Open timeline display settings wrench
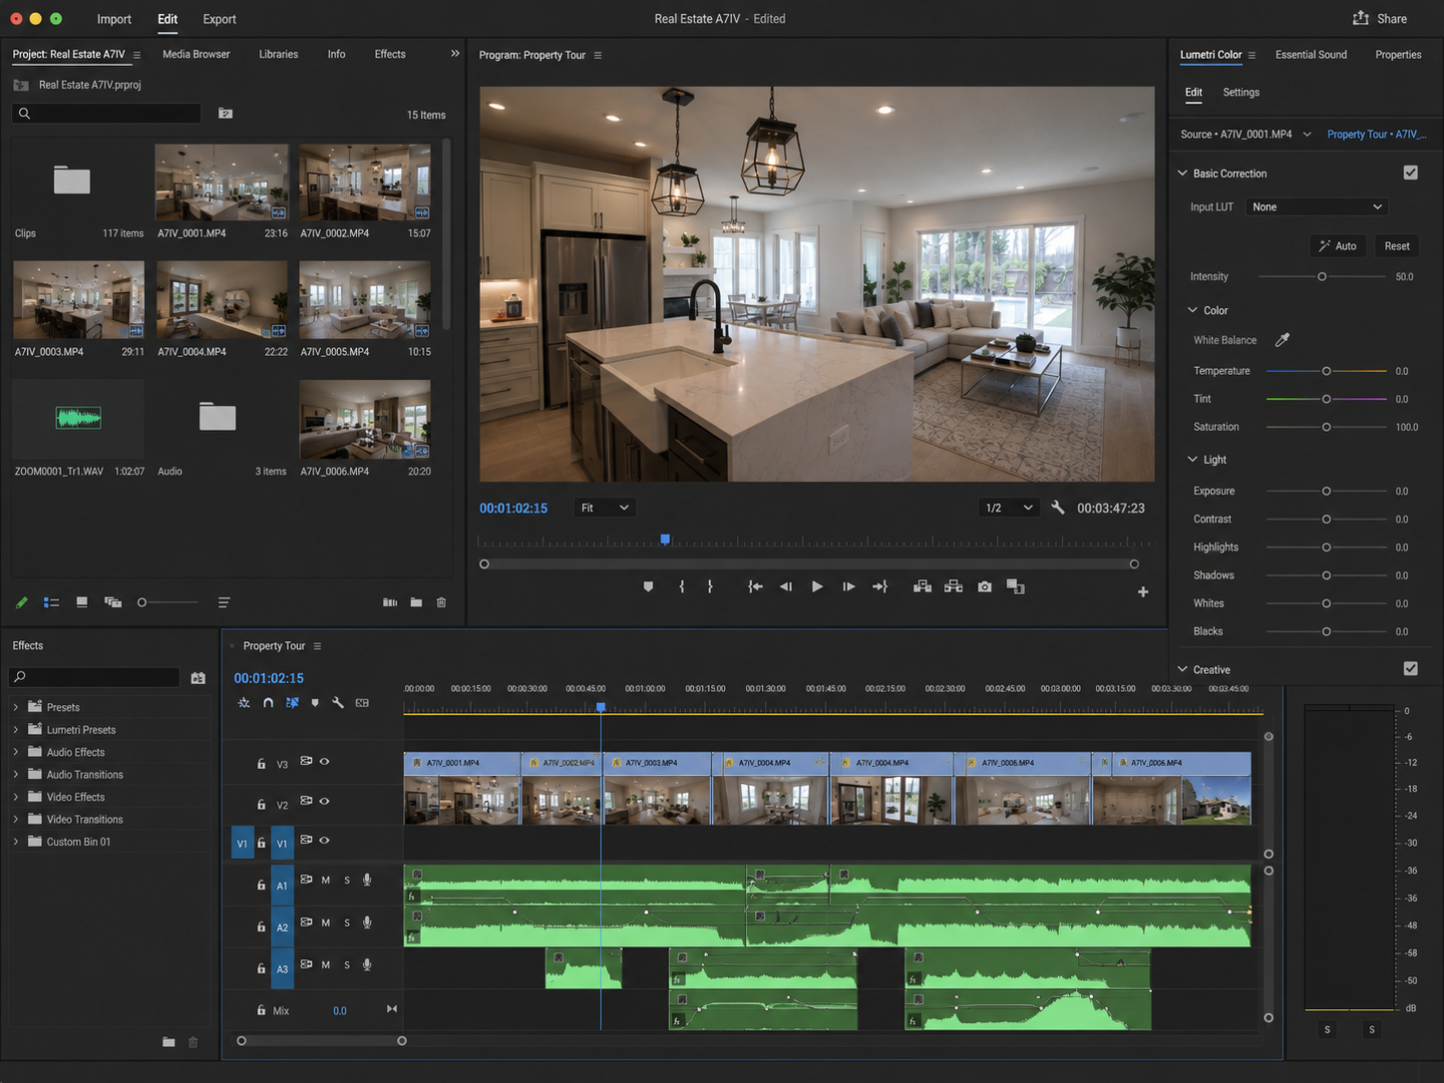 coord(338,703)
